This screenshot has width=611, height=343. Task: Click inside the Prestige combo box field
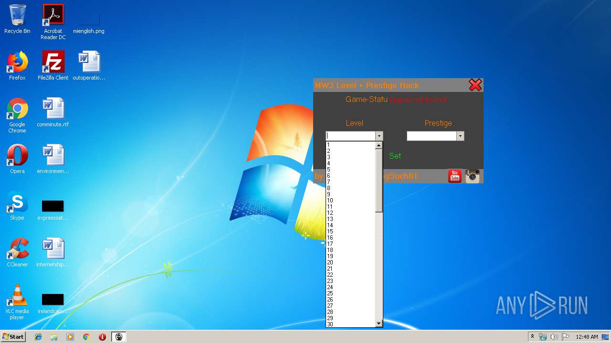click(432, 136)
